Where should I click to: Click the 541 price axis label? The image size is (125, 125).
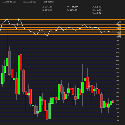pyautogui.click(x=117, y=80)
